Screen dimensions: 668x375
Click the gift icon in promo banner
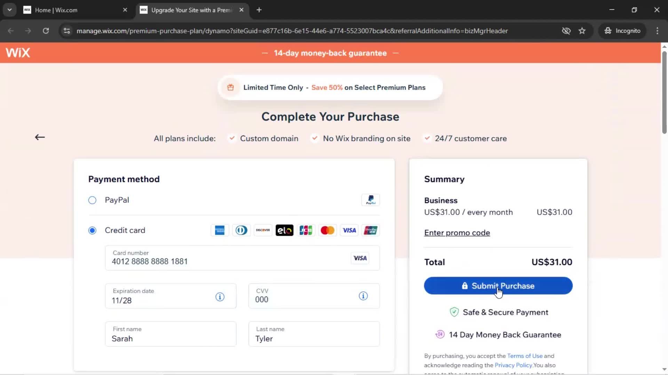coord(230,87)
